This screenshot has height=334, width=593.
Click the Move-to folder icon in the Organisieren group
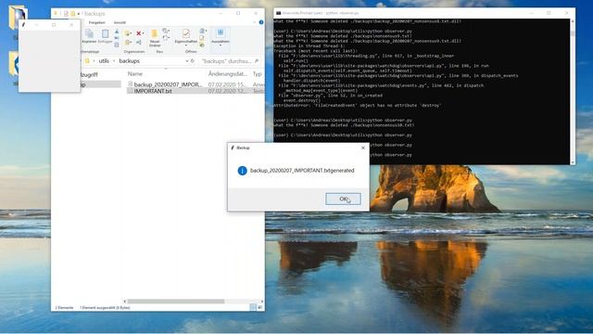pyautogui.click(x=128, y=33)
